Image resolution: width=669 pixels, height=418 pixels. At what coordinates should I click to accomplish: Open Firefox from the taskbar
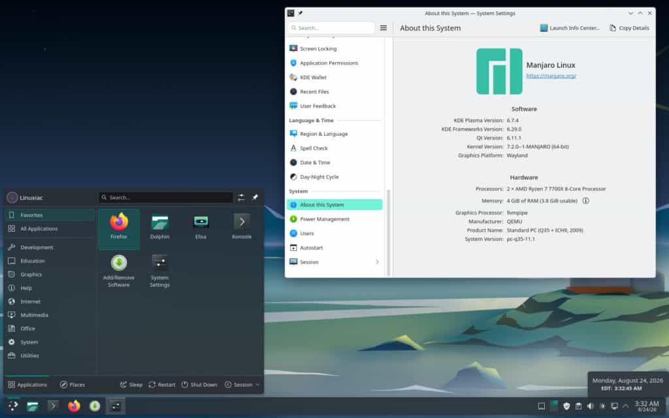[74, 406]
